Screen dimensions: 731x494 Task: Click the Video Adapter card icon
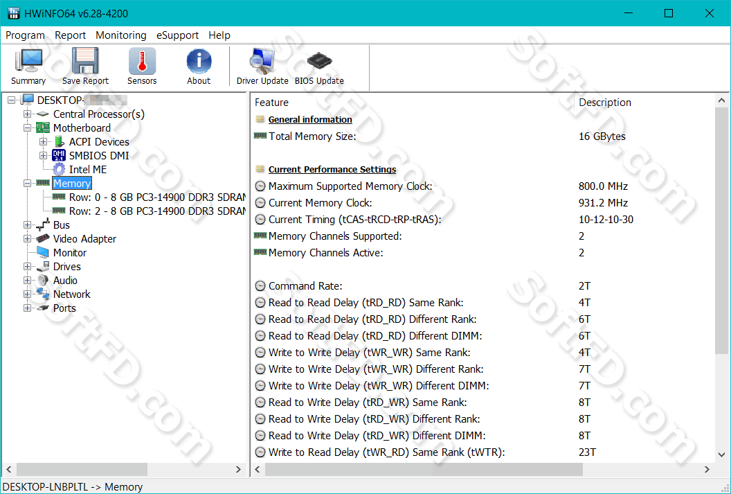(43, 238)
